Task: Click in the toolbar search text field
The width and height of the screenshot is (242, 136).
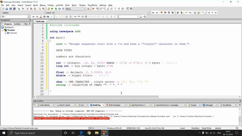Action: [16, 17]
